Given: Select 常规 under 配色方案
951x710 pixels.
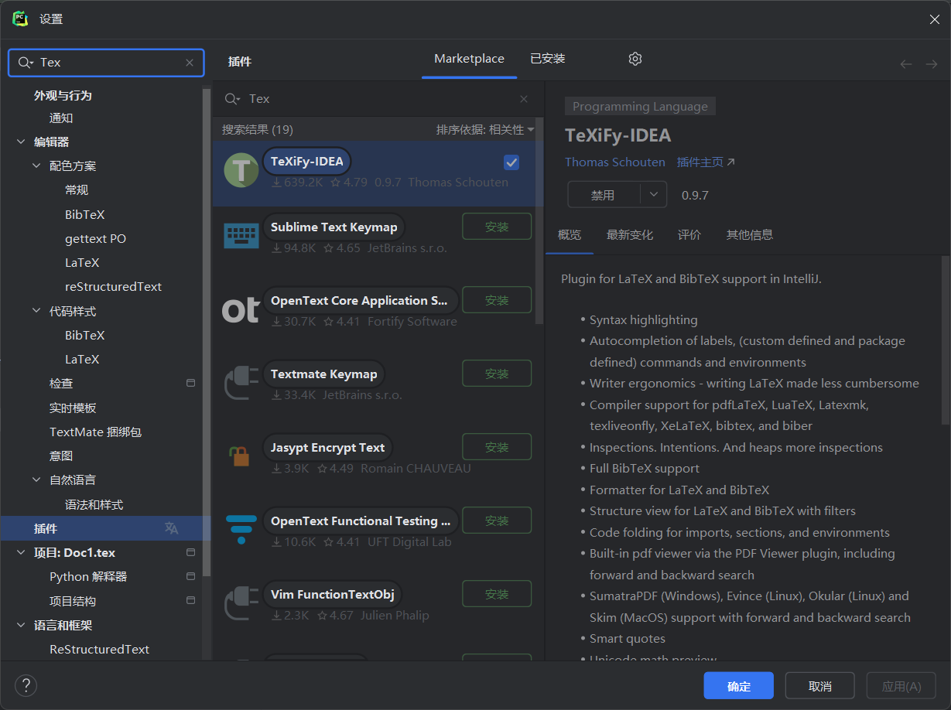Looking at the screenshot, I should pos(77,189).
